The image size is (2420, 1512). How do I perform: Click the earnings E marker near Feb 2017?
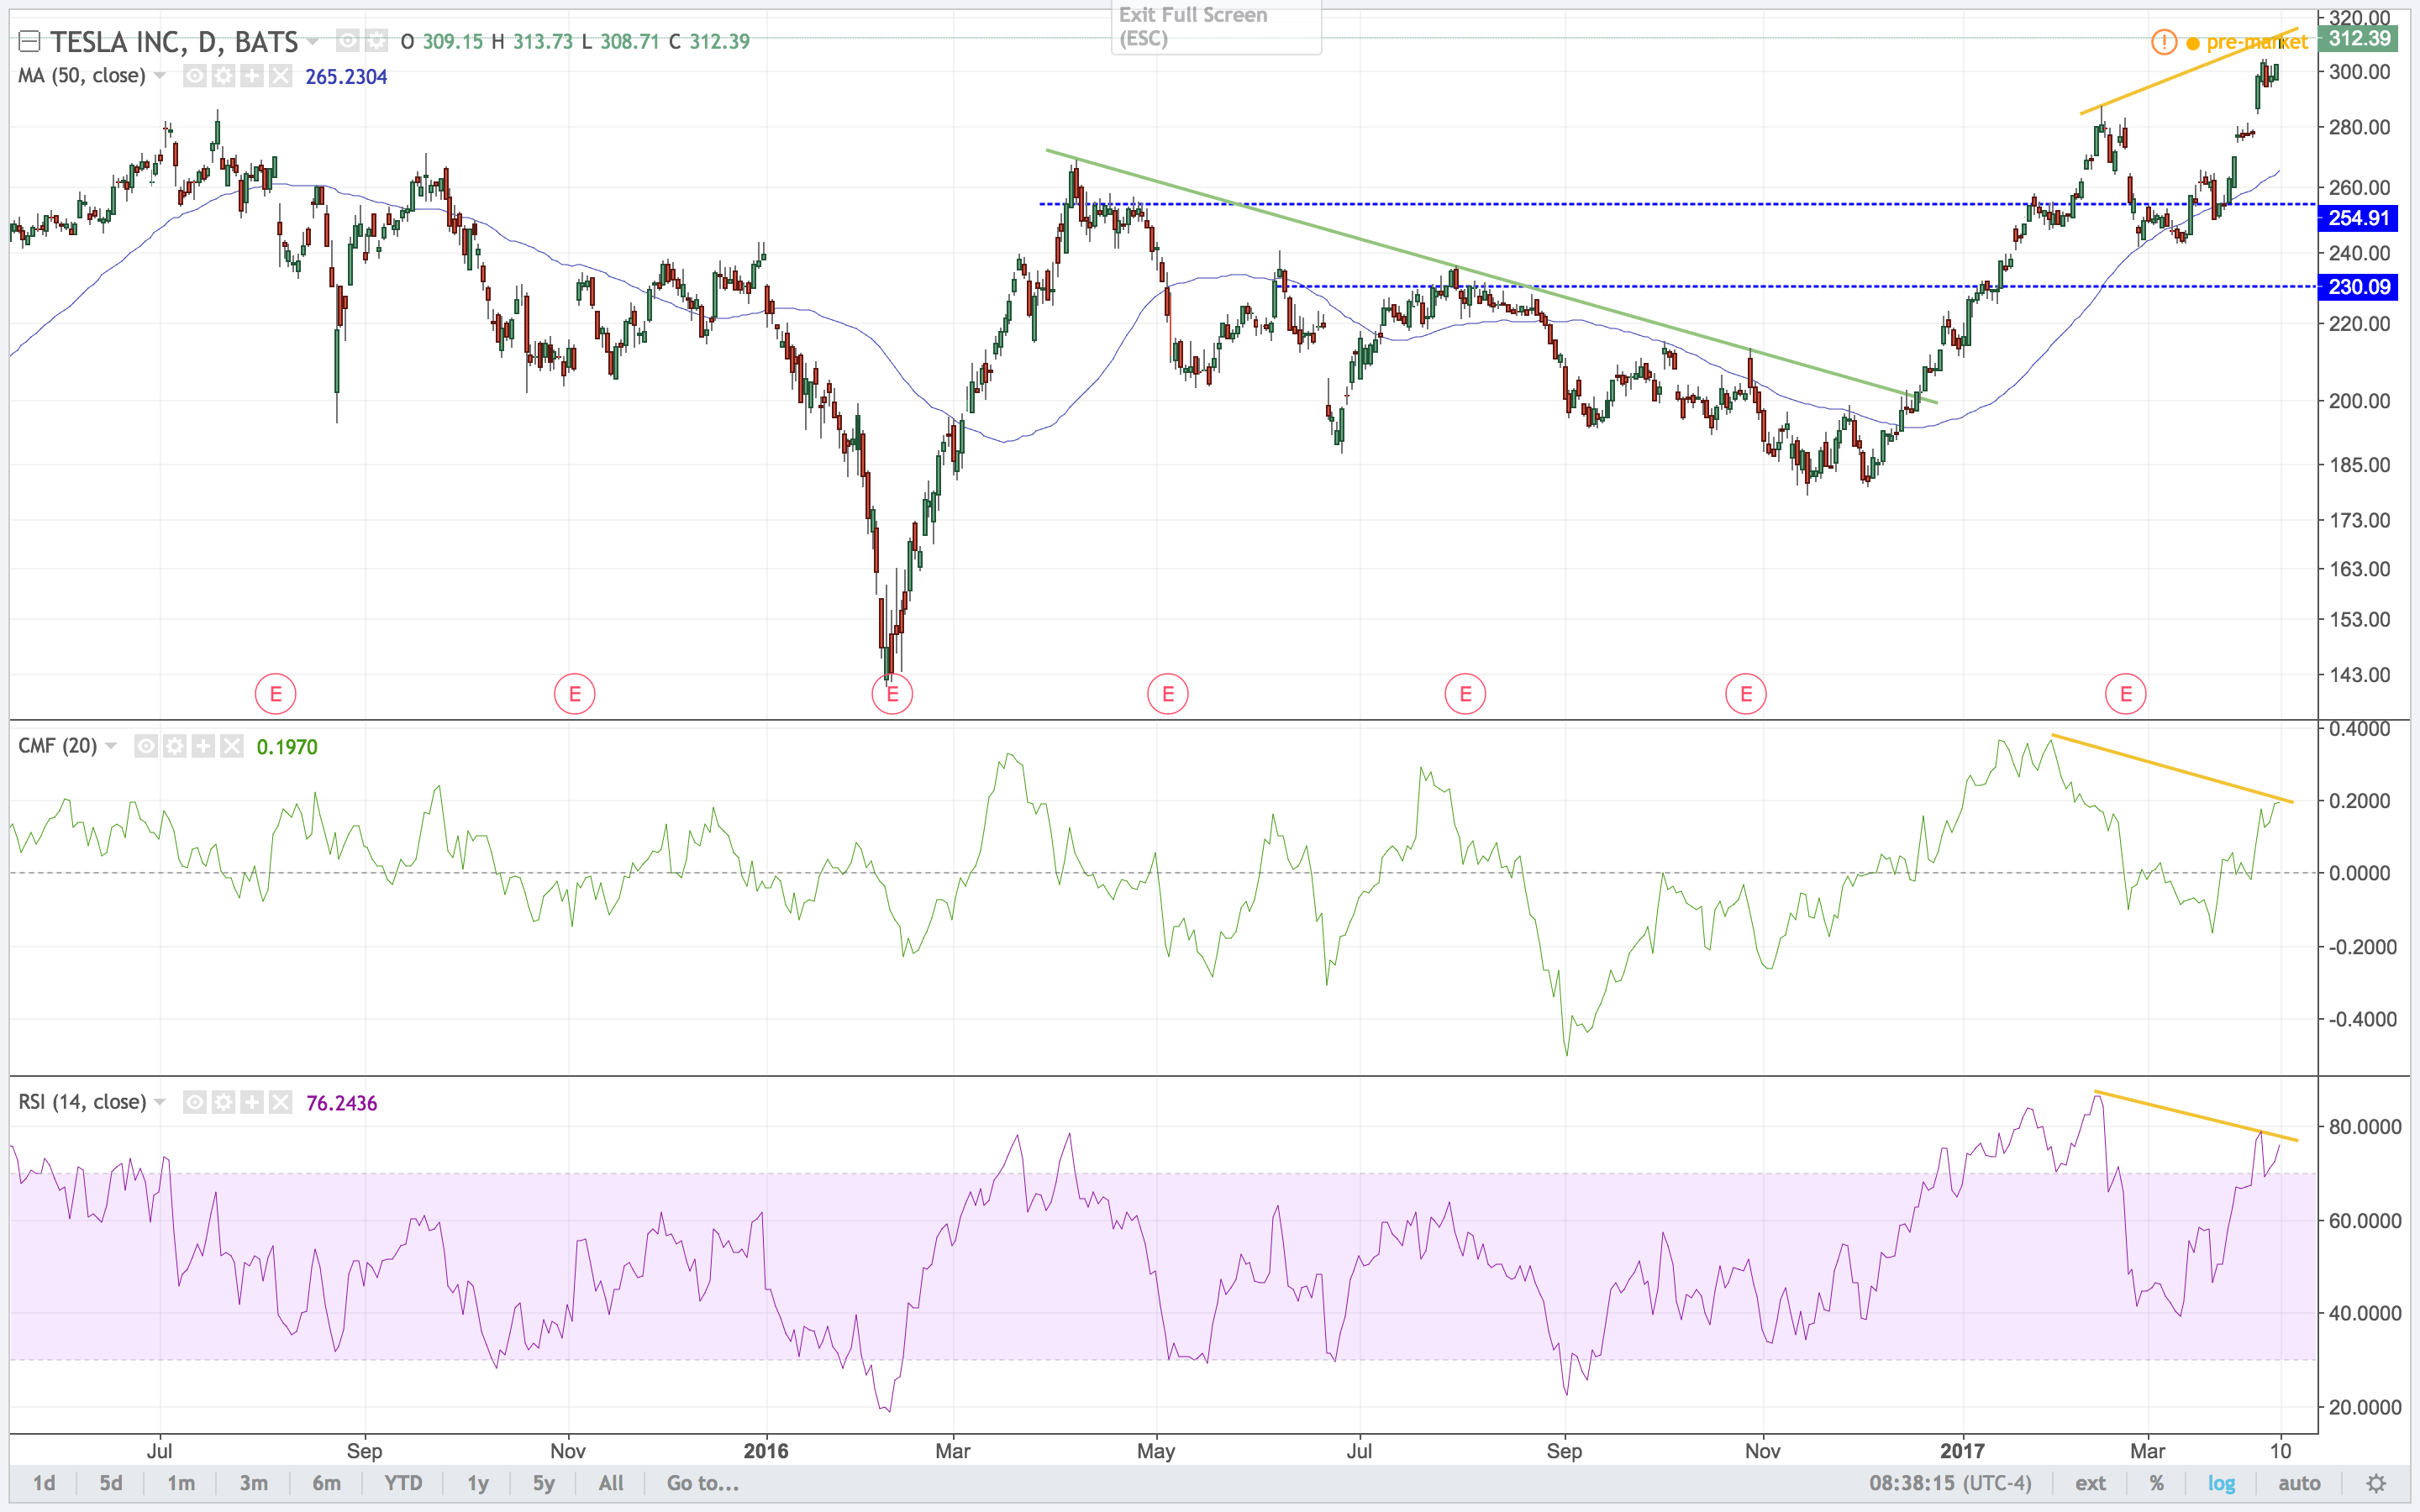(x=2125, y=693)
